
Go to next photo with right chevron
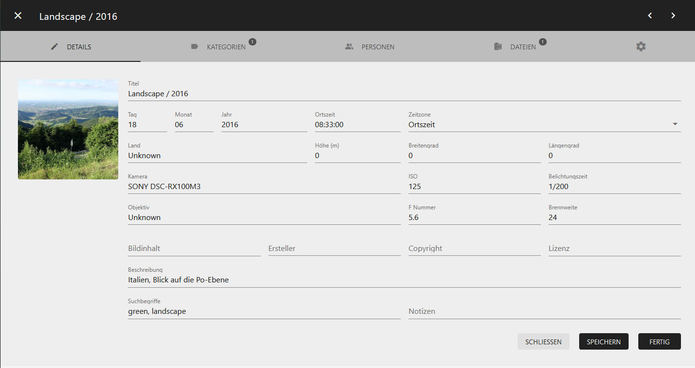[673, 15]
